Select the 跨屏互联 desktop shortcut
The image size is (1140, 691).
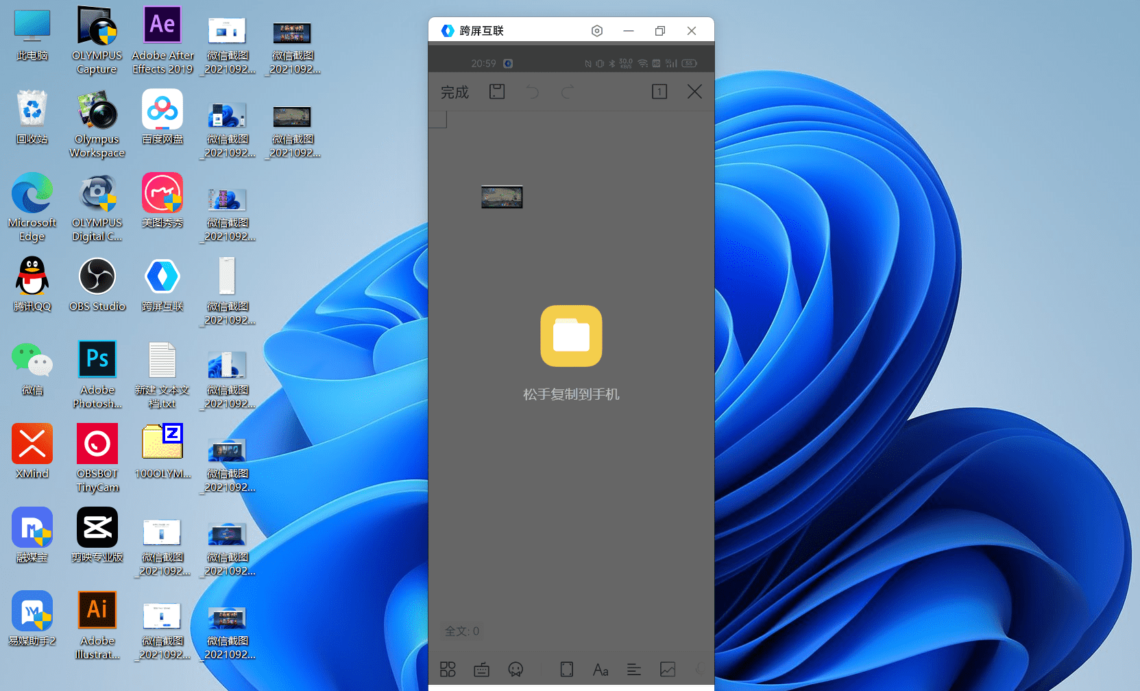[162, 284]
